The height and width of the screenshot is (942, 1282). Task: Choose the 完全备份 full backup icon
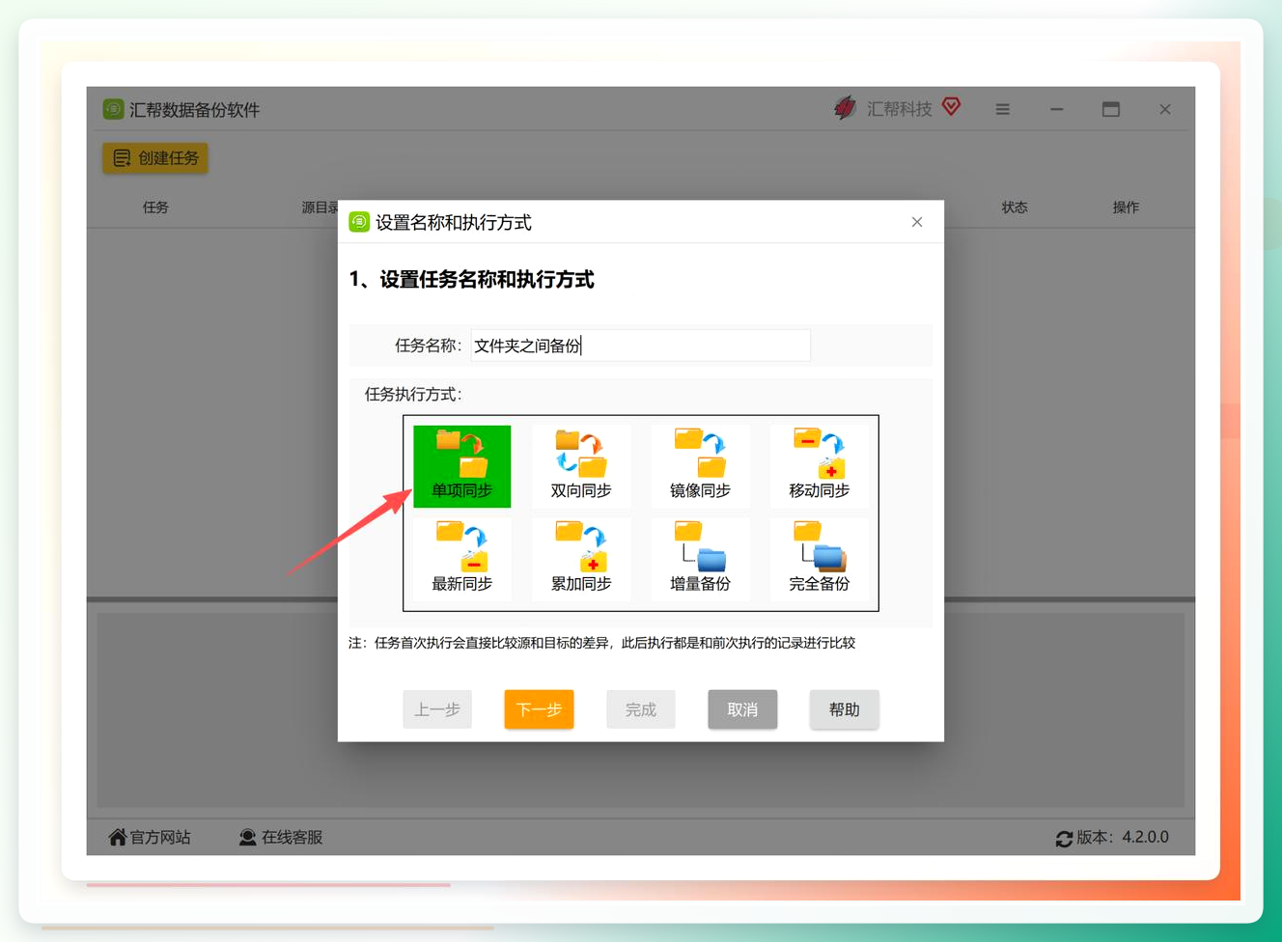(819, 559)
